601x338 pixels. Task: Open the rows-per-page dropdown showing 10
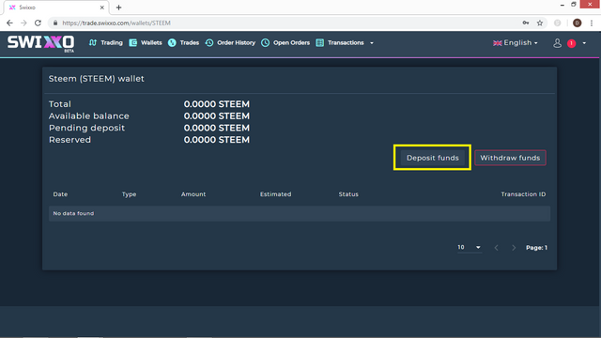470,247
